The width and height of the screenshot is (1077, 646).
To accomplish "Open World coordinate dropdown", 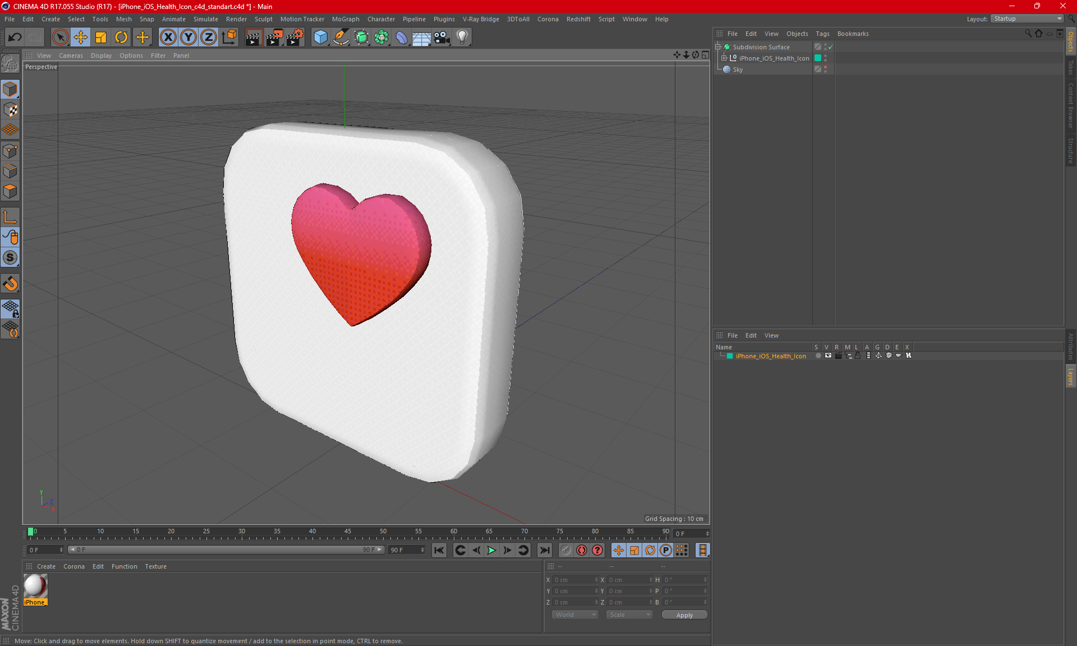I will (575, 615).
